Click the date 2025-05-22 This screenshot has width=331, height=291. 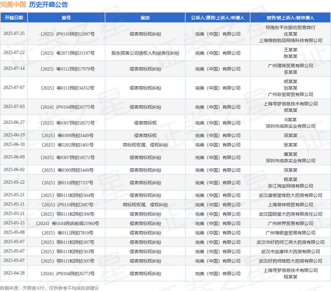click(14, 182)
